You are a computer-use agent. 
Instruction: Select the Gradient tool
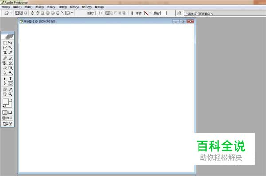(10, 68)
